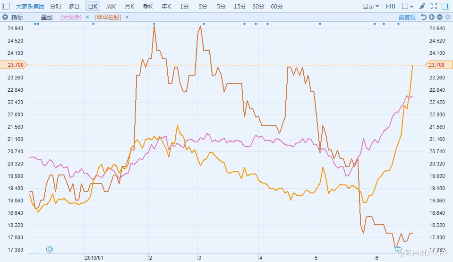Click the 叠加 overlay button

47,17
